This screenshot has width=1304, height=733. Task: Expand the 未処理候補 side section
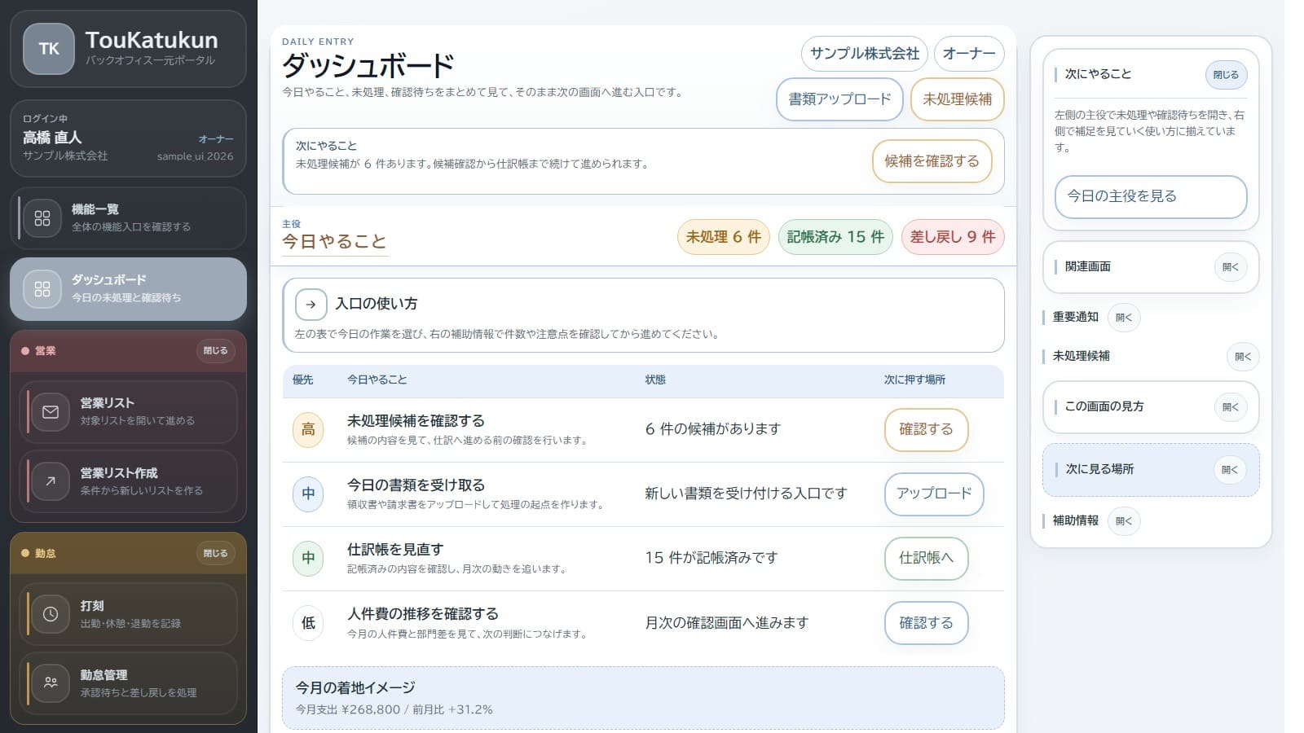1242,357
